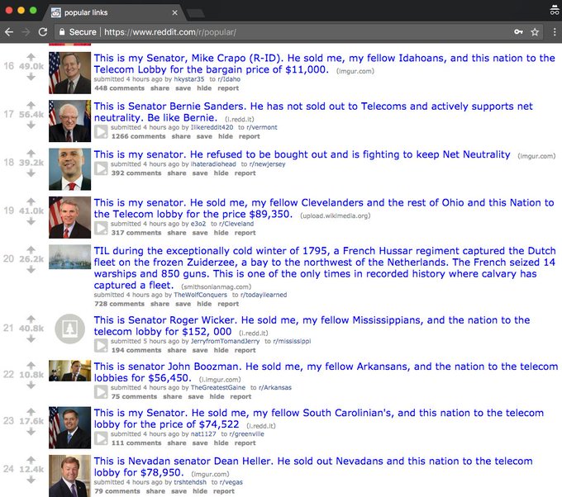Downvote the John Boozman post

pos(31,385)
